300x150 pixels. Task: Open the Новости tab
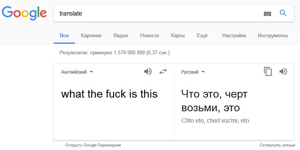tap(149, 36)
